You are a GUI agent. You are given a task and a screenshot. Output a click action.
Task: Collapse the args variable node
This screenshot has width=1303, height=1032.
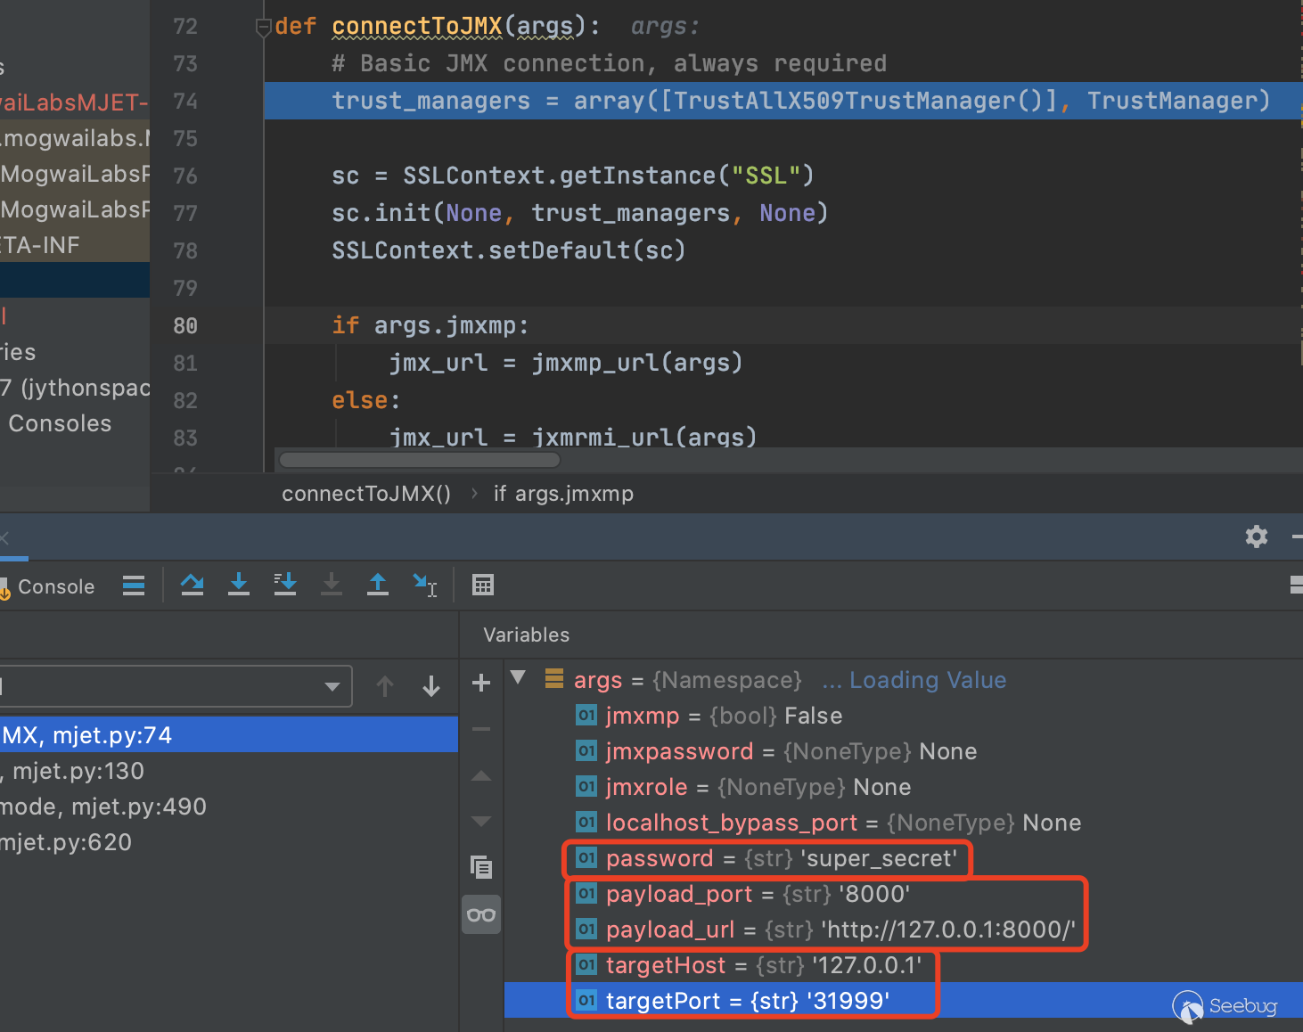[518, 678]
